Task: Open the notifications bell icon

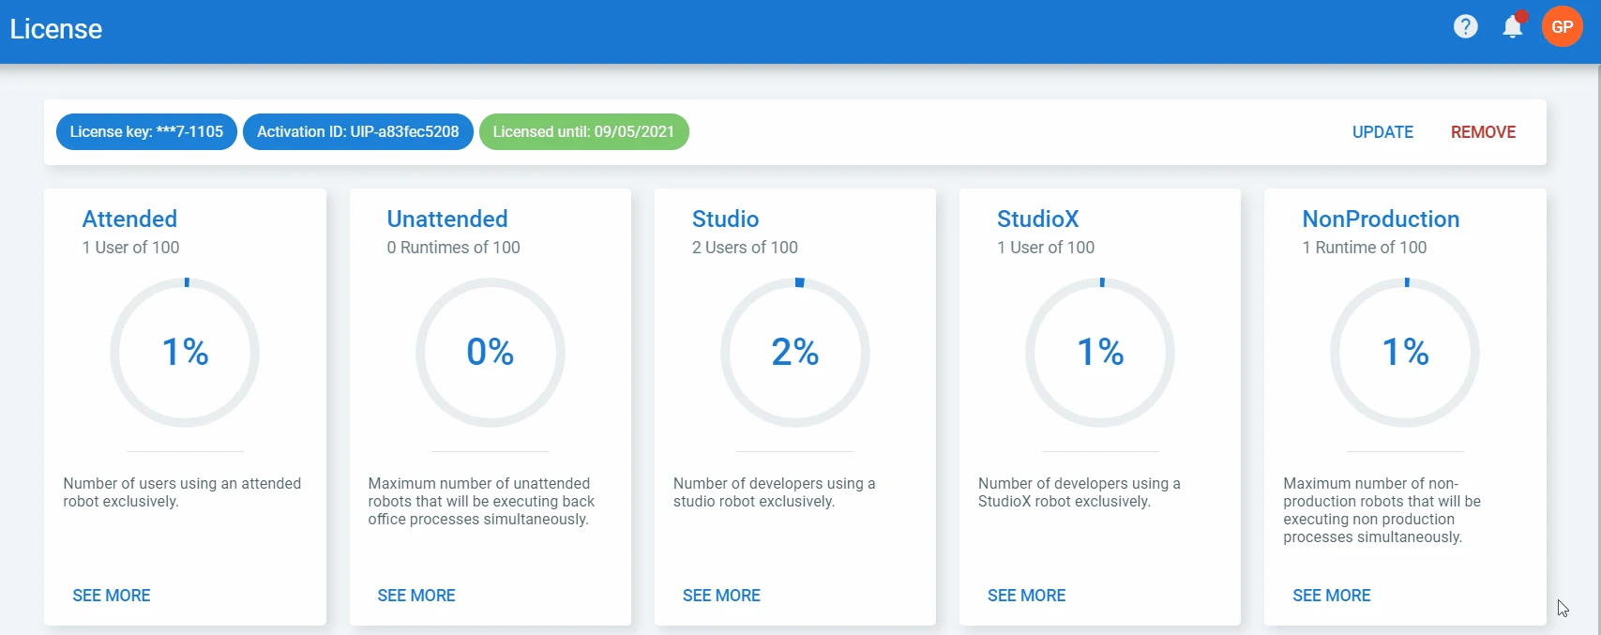Action: pyautogui.click(x=1513, y=26)
